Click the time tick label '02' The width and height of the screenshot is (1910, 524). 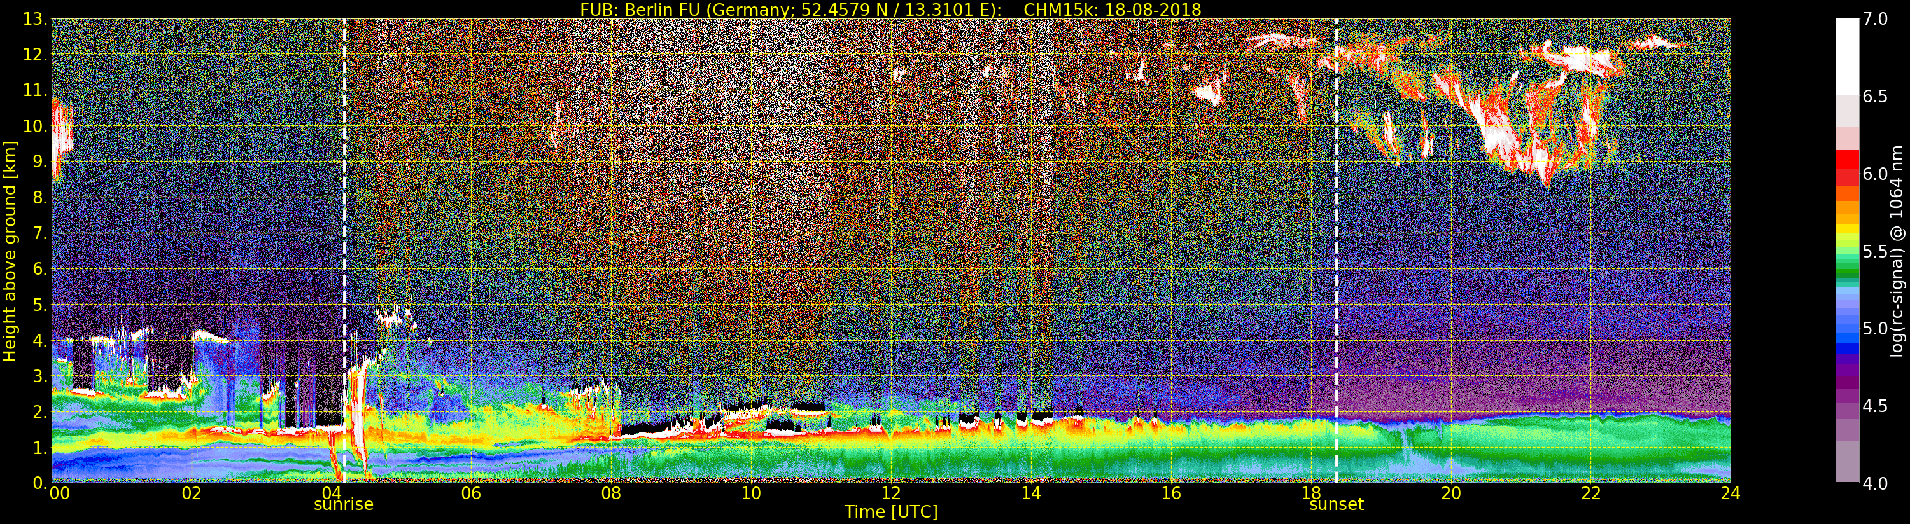point(192,493)
